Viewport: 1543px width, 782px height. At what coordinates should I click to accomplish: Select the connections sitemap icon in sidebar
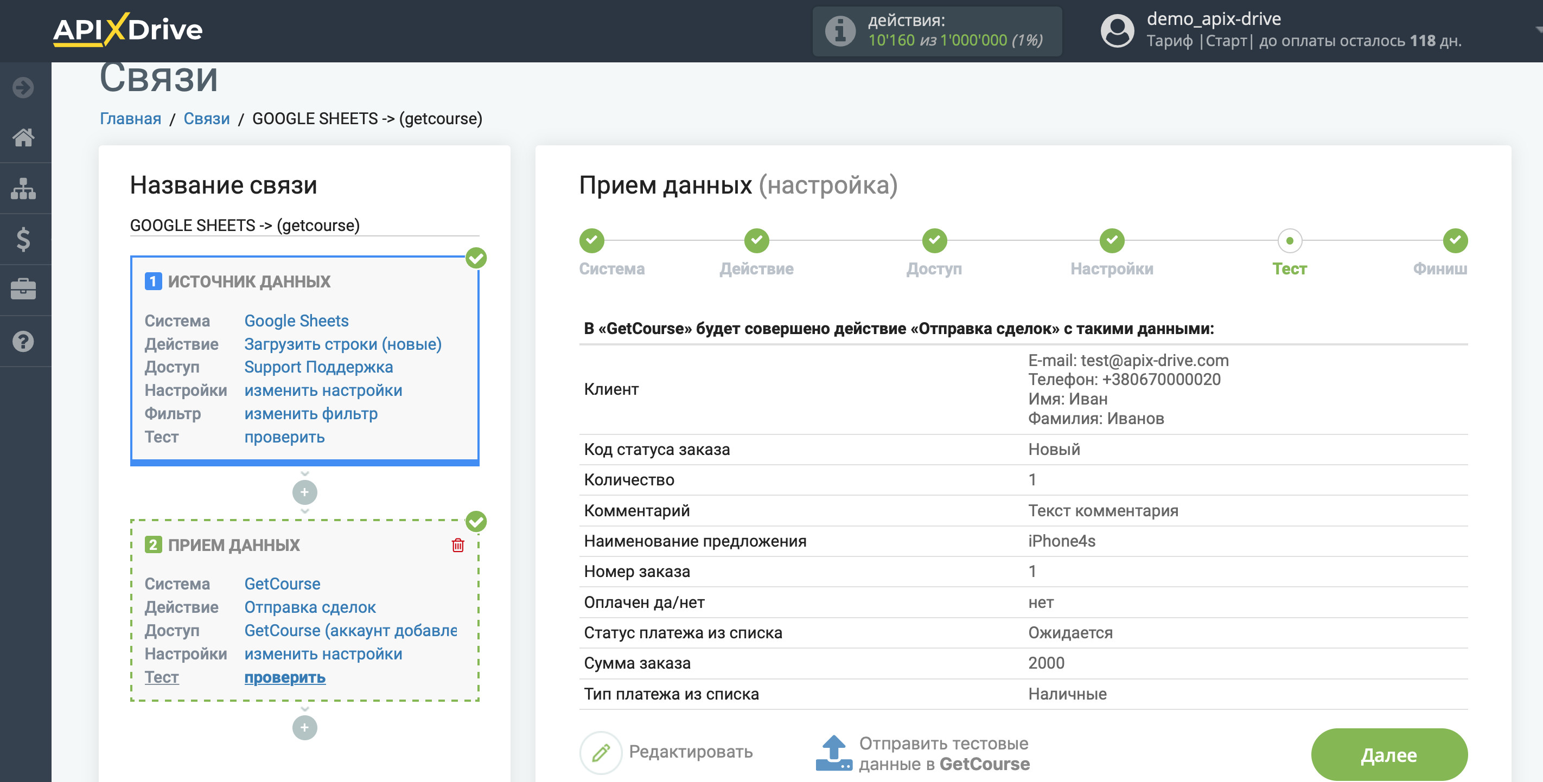[x=24, y=189]
